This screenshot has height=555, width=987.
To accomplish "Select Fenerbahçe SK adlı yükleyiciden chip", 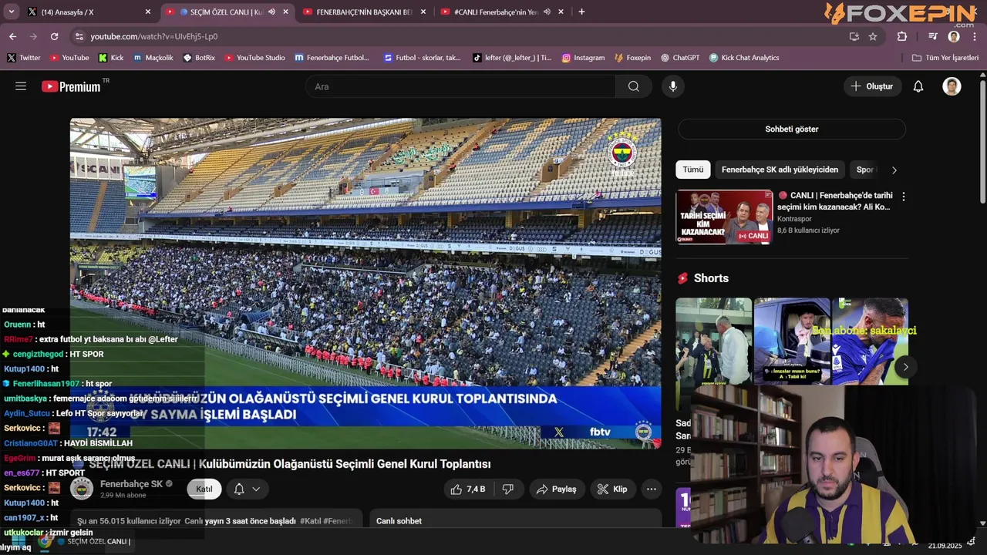I will (x=780, y=170).
